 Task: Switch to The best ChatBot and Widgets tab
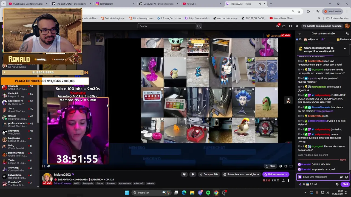tap(72, 4)
